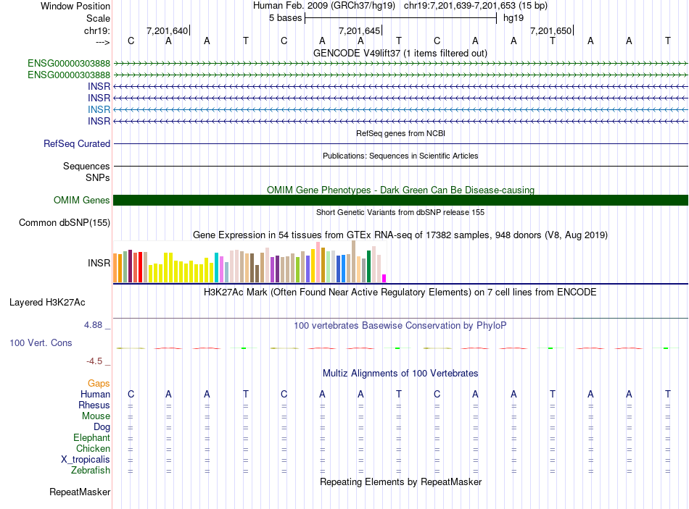
Task: Click the 100 Vert. Cons label
Action: tap(41, 342)
